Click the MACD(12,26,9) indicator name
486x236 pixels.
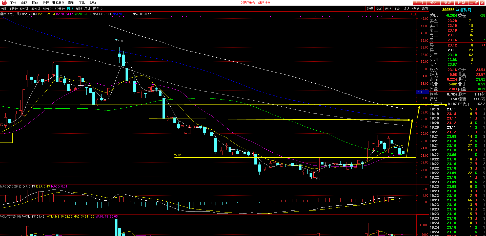(11, 186)
